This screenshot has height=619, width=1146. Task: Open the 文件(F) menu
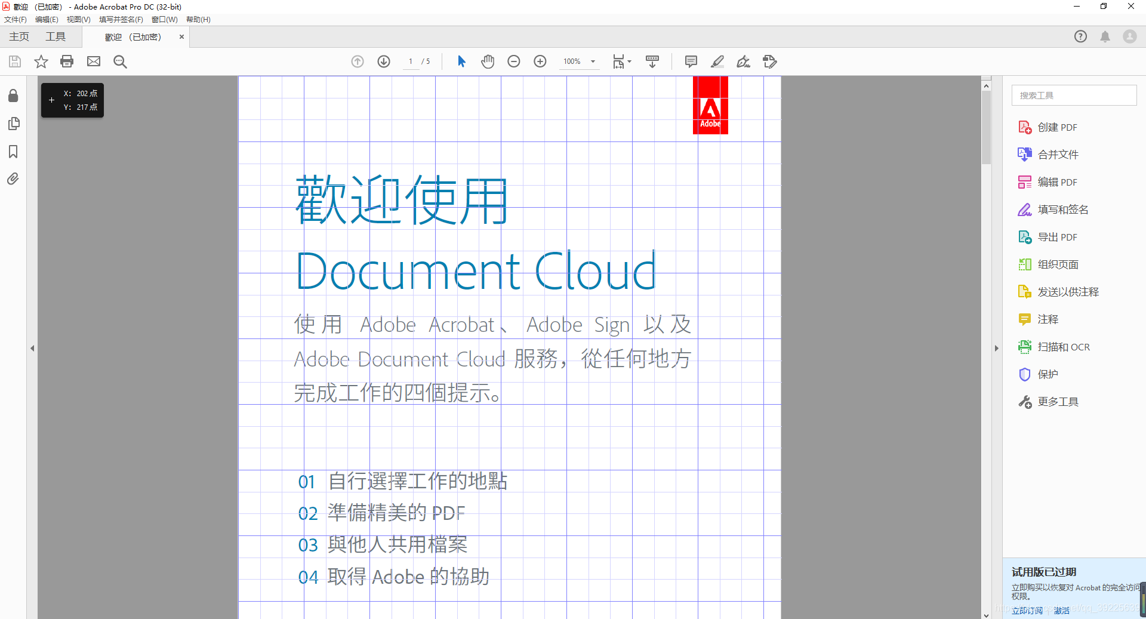(x=16, y=19)
